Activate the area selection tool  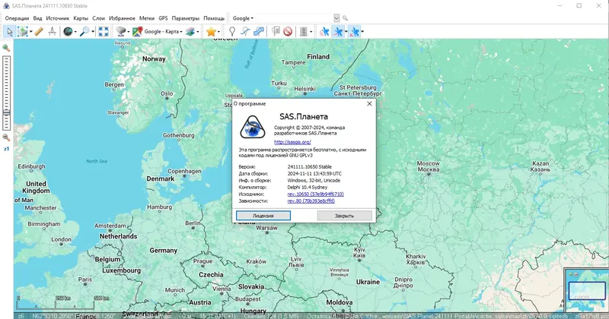pos(23,31)
